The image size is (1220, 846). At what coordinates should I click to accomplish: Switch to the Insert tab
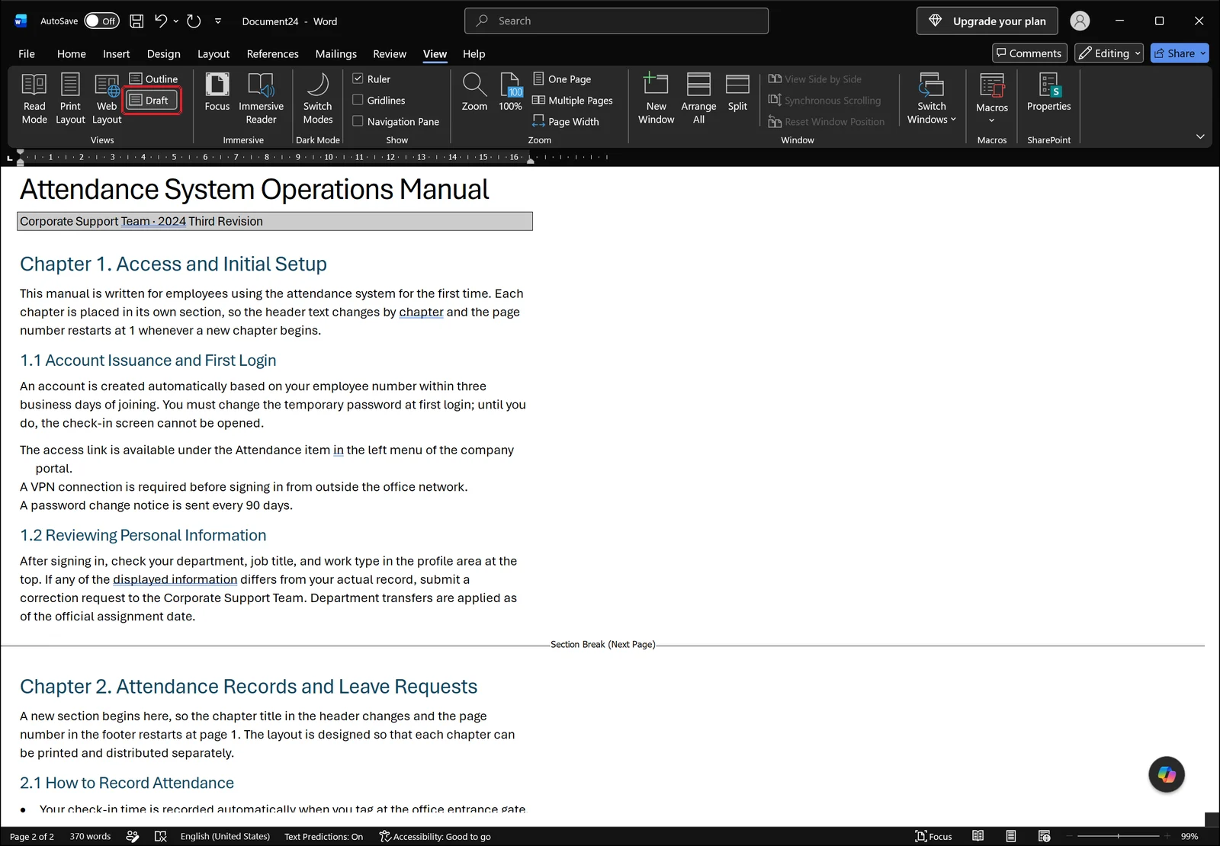click(x=116, y=54)
